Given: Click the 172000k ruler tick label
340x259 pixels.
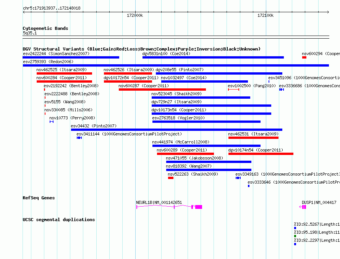Looking at the screenshot, I should 135,16.
